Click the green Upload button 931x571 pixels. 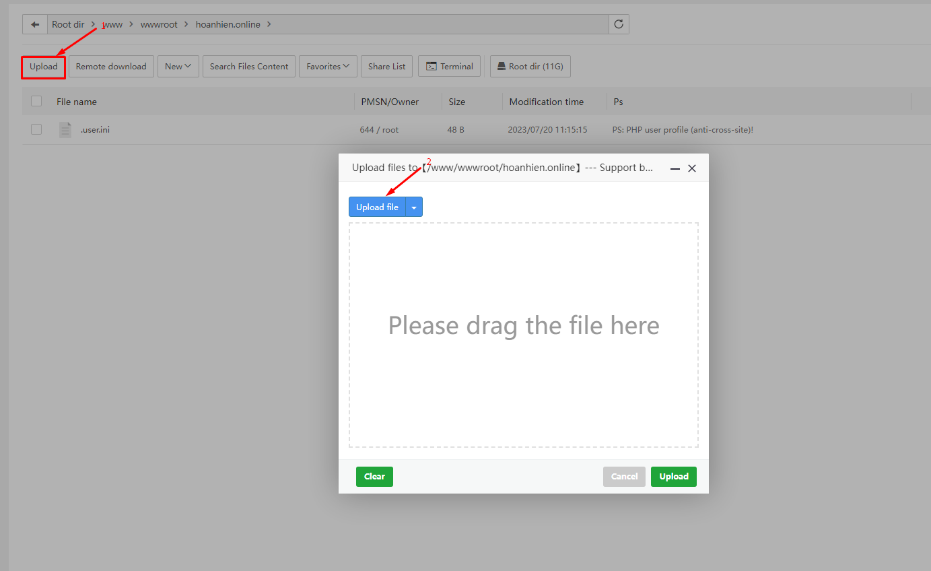(674, 477)
